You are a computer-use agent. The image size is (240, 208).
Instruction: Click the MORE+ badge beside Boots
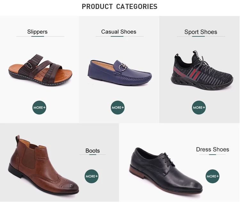(x=92, y=176)
